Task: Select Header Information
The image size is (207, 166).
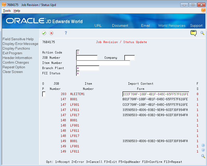Action: tap(17, 58)
